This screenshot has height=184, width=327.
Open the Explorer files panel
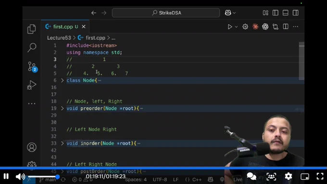31,29
